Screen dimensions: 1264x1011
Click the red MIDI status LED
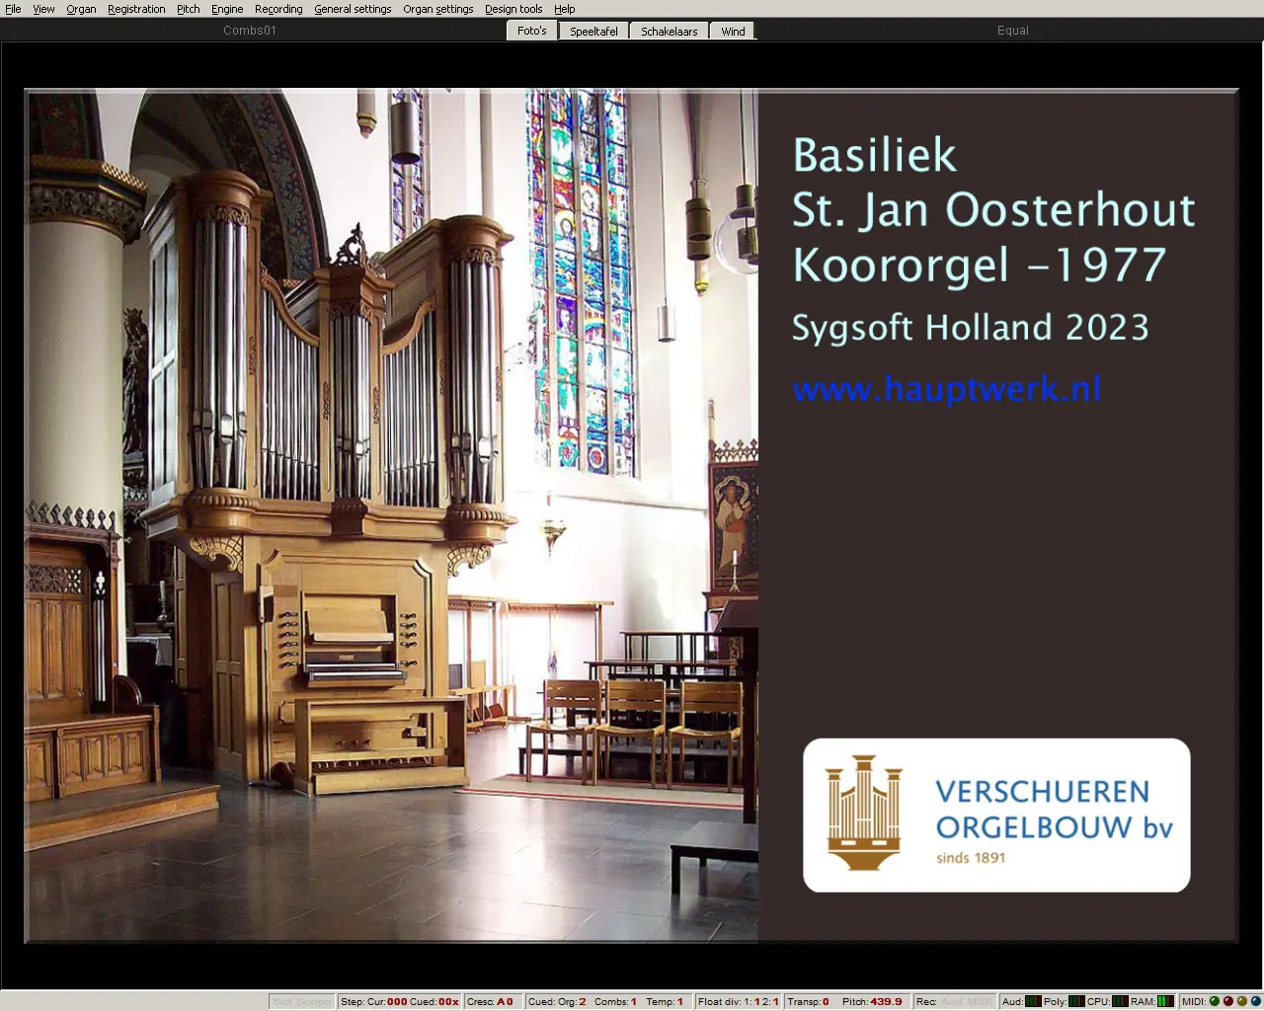(1228, 1001)
